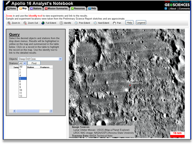Screen dimensions: 194x145
Task: Click the Station column header
Action: [30, 67]
